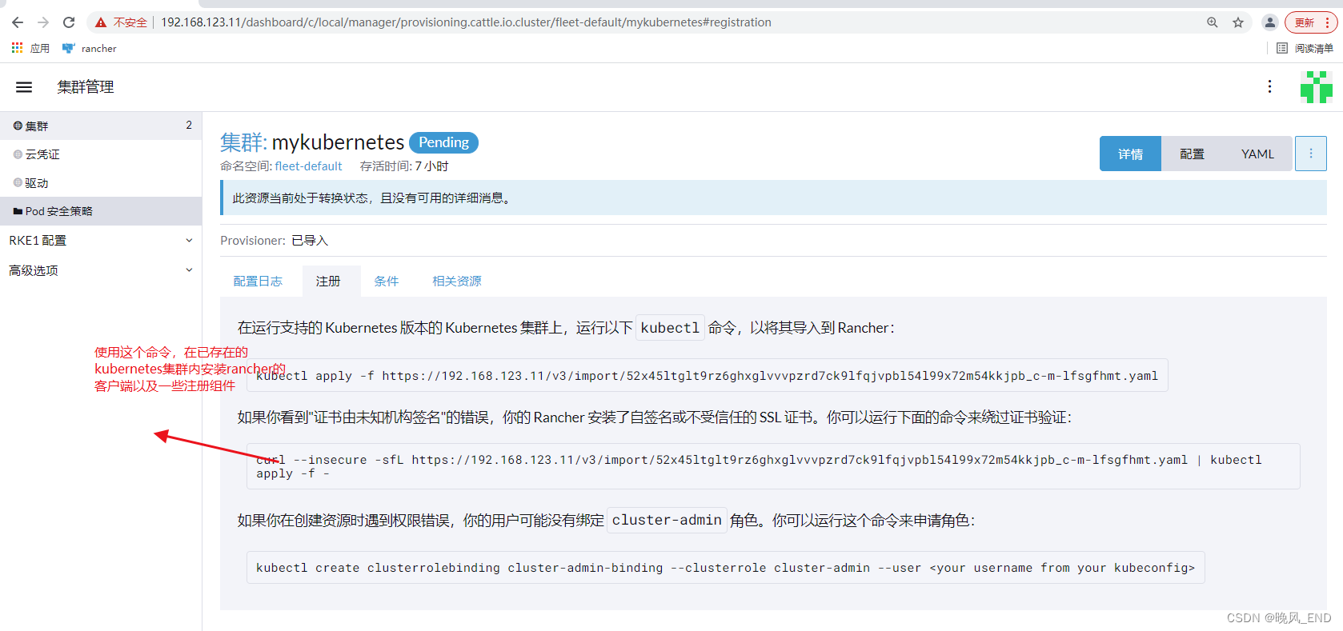The height and width of the screenshot is (631, 1343).
Task: Open the browser profile avatar
Action: [1269, 22]
